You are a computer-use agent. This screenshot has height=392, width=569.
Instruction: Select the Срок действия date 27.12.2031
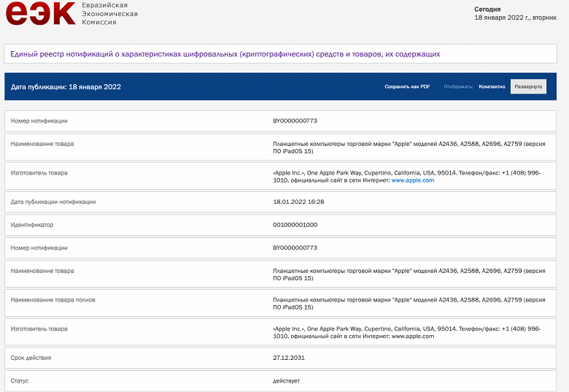[x=289, y=358]
